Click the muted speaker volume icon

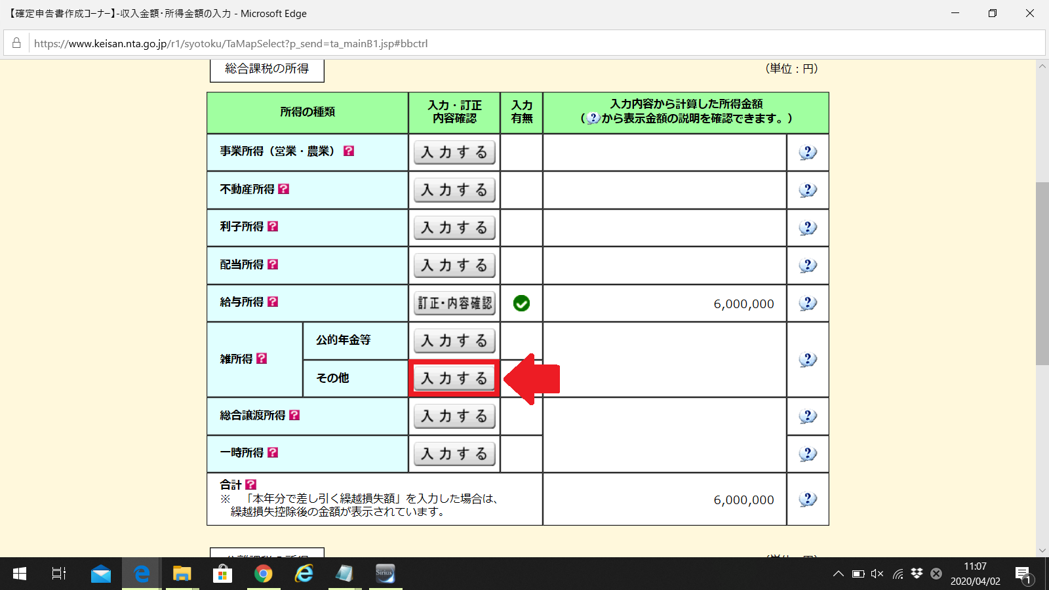coord(877,574)
